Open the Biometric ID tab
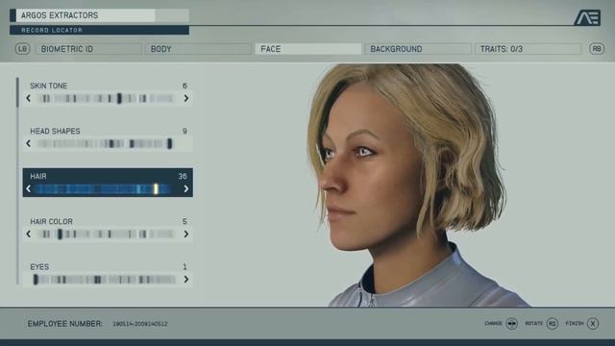This screenshot has width=615, height=346. click(88, 49)
